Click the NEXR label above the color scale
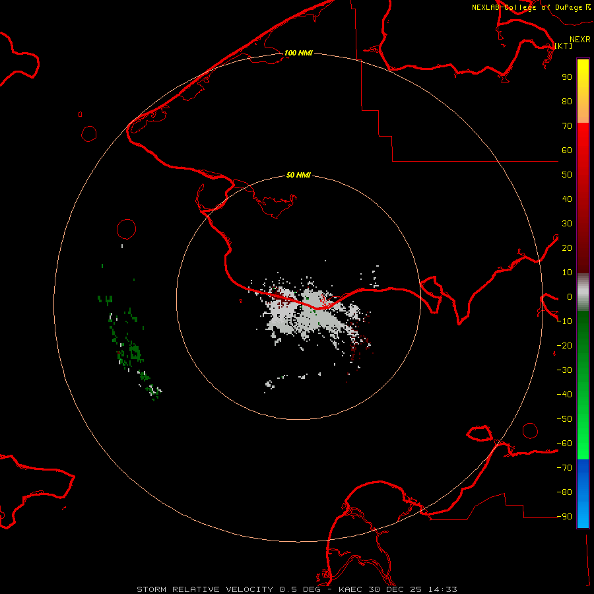This screenshot has height=594, width=594. 579,40
